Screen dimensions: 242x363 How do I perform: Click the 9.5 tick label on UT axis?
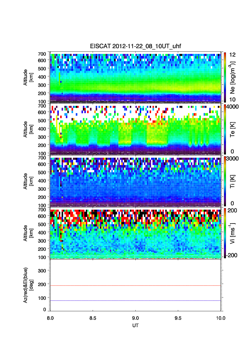point(178,318)
